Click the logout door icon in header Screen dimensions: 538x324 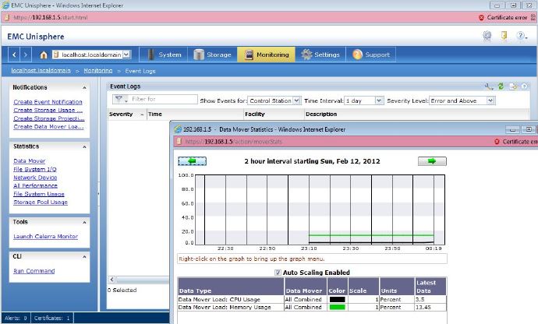(504, 36)
